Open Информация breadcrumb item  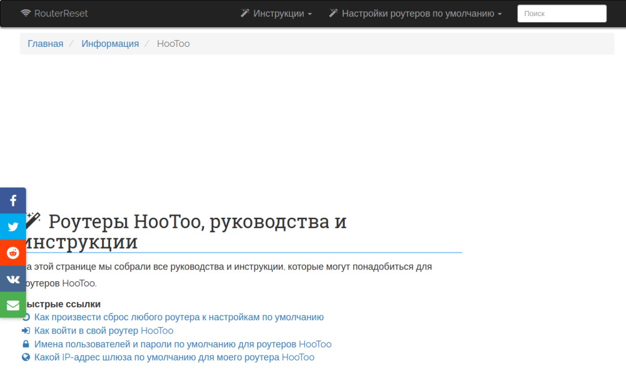[x=110, y=43]
